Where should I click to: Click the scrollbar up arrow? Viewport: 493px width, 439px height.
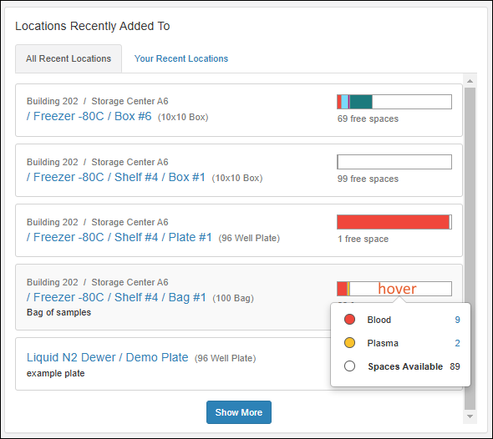click(470, 81)
